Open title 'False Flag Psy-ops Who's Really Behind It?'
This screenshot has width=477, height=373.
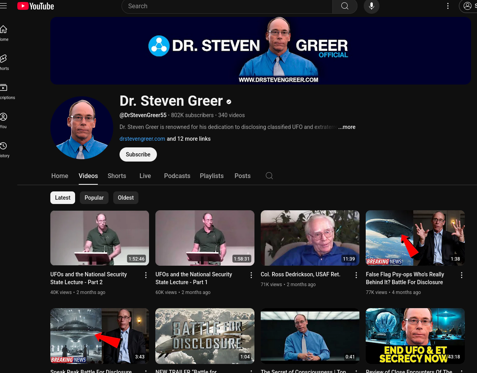click(405, 278)
